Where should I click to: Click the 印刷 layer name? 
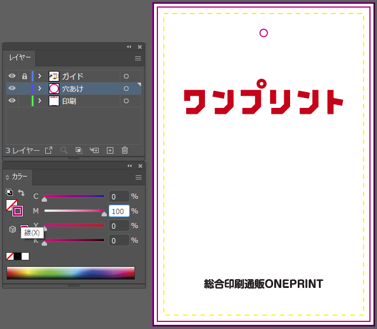[x=69, y=101]
